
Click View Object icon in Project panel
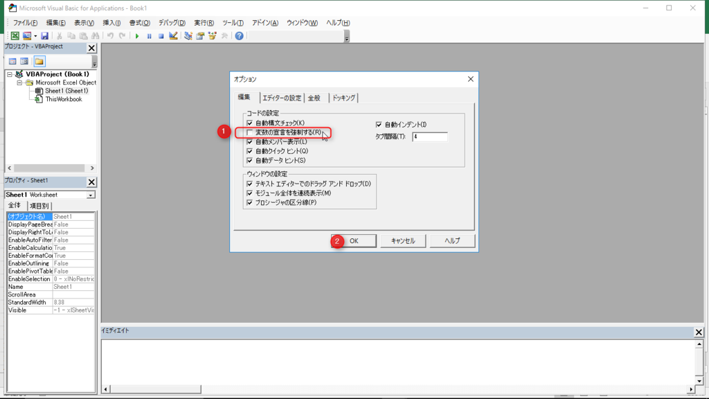(x=24, y=62)
